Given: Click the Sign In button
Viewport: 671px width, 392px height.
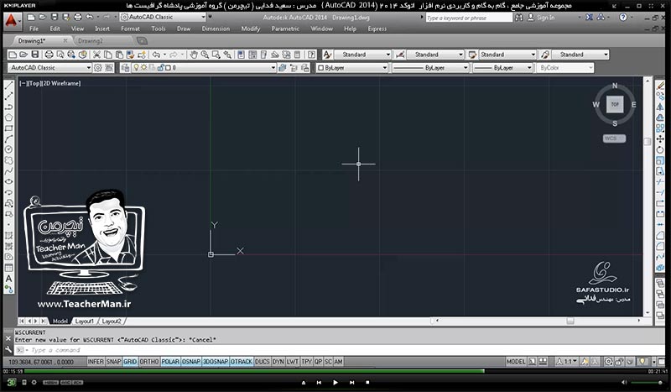Looking at the screenshot, I should point(541,18).
